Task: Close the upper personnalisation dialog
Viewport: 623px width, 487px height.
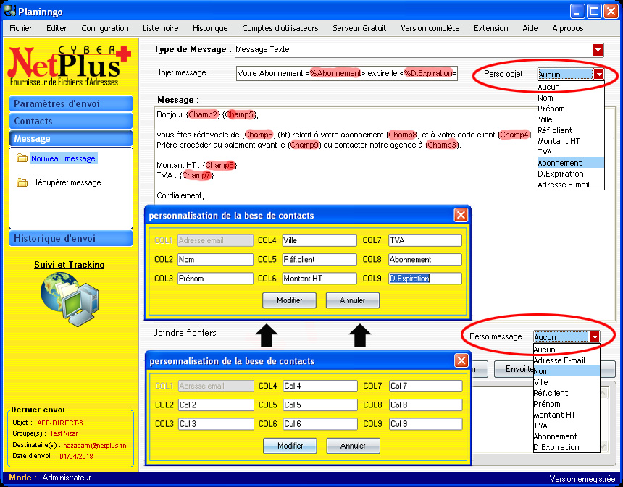Action: pos(460,215)
